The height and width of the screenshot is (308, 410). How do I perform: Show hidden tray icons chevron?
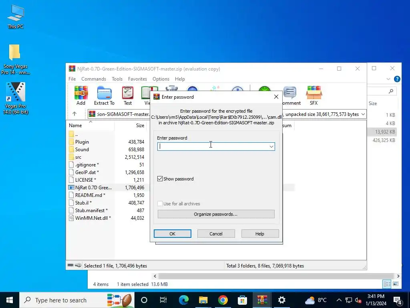pos(339,300)
